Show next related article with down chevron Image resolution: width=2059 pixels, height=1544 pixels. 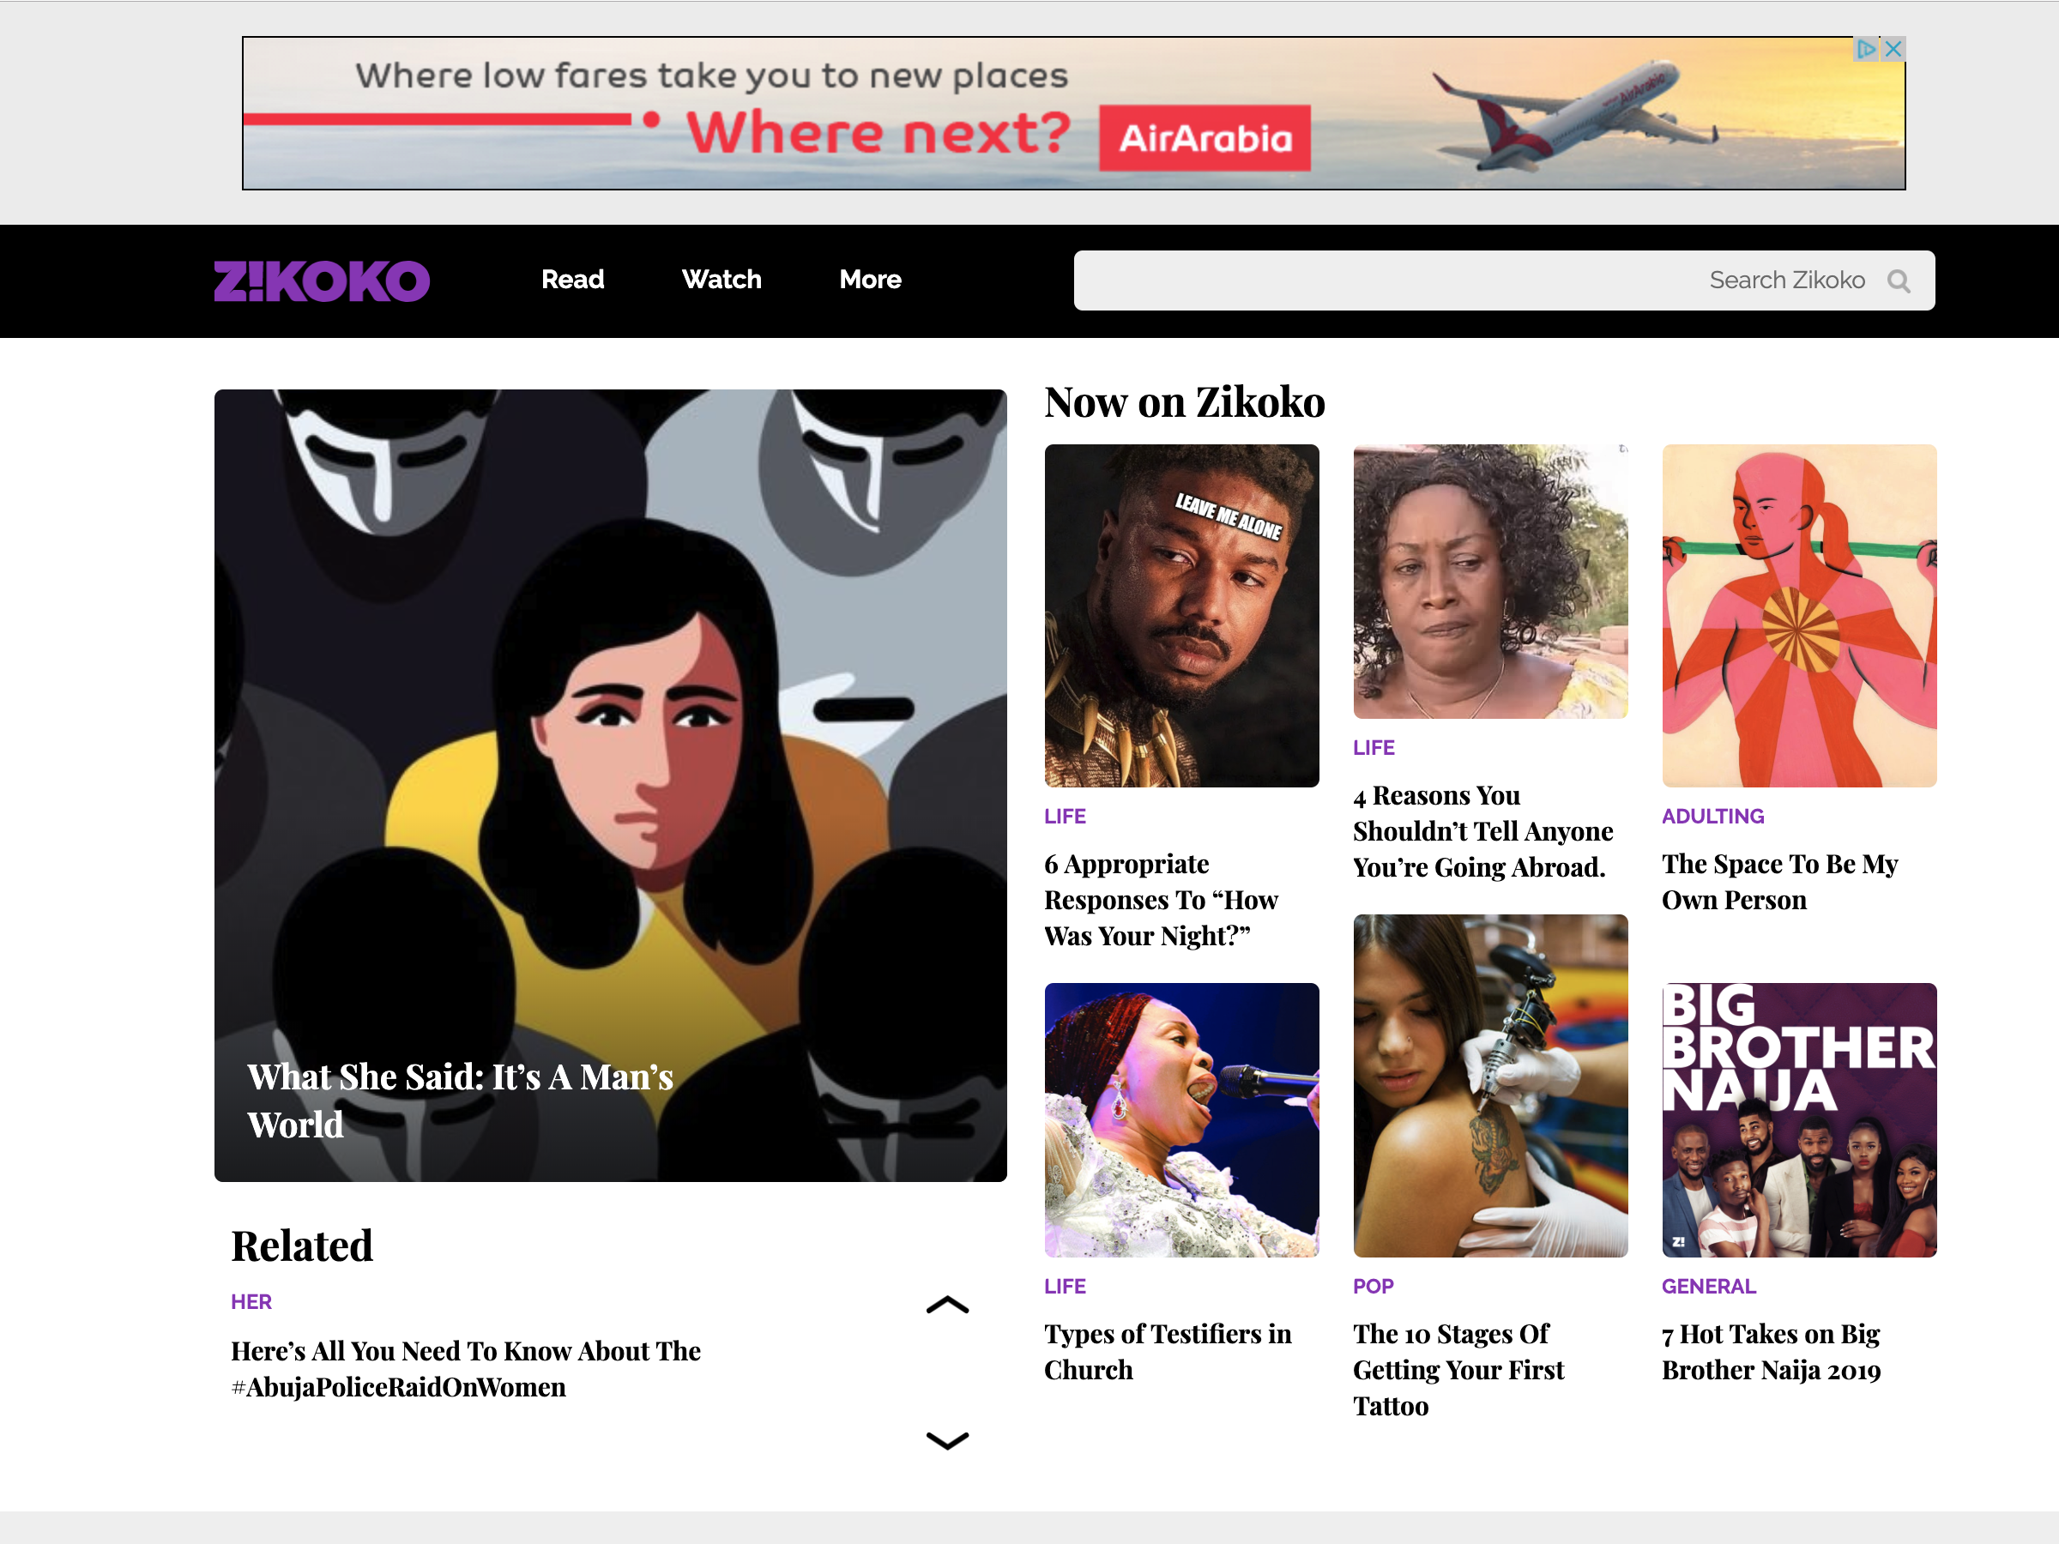click(x=948, y=1439)
